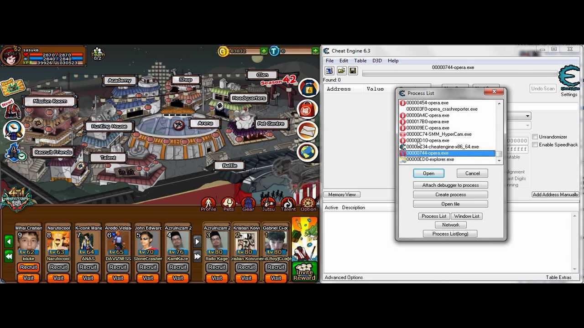The height and width of the screenshot is (328, 584).
Task: Click Open file button
Action: pyautogui.click(x=450, y=204)
